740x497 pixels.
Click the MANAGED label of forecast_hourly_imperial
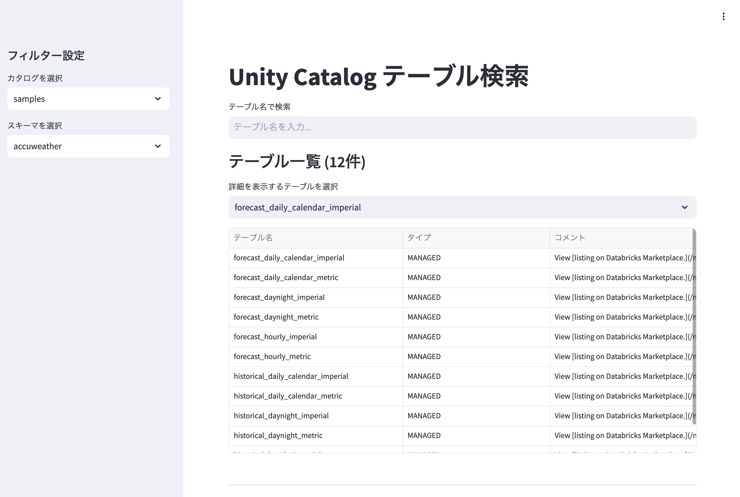(424, 337)
